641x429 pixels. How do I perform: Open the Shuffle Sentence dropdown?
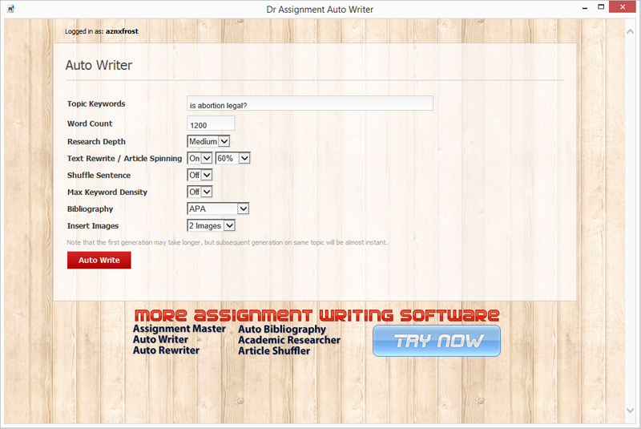[x=200, y=175]
